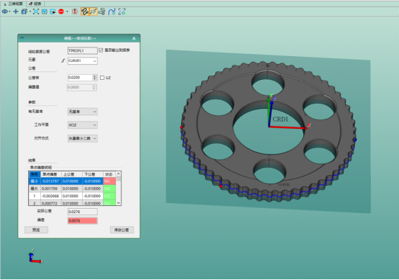
Task: Click the 状态 column header
Action: [x=109, y=174]
